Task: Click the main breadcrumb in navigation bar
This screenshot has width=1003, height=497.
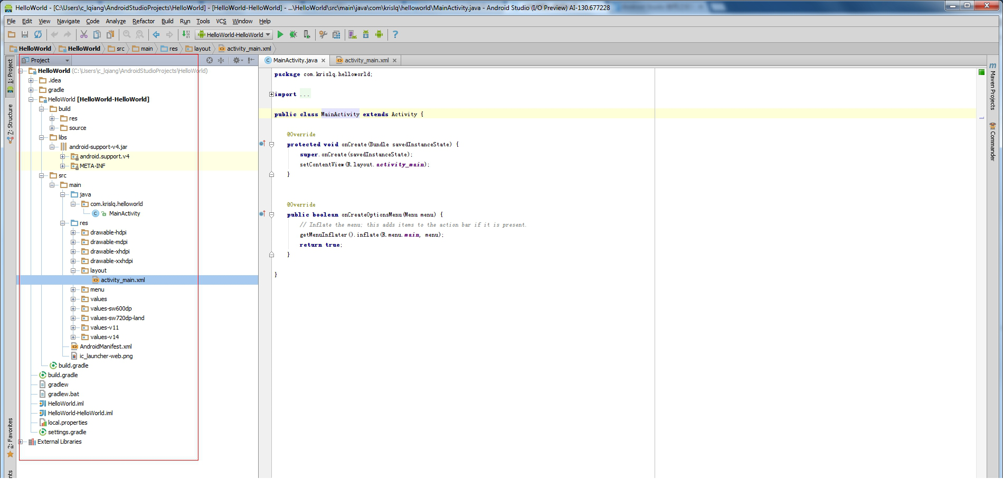Action: tap(143, 49)
